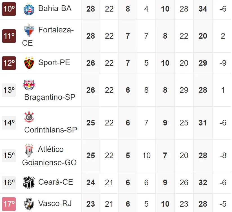232x212 pixels.
Task: Click the Corinthians-SP club crest
Action: click(29, 117)
